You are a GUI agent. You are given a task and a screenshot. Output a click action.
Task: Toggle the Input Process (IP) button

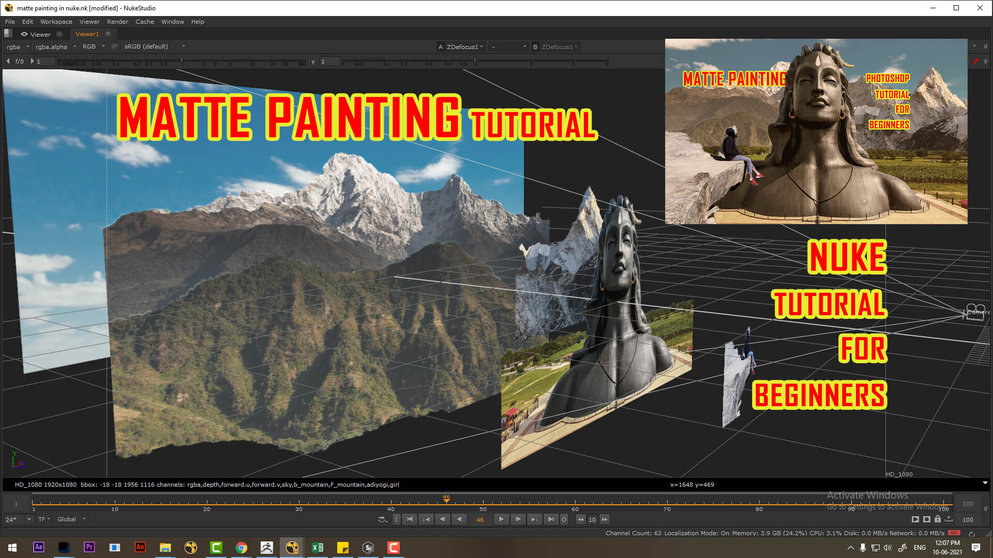[114, 46]
